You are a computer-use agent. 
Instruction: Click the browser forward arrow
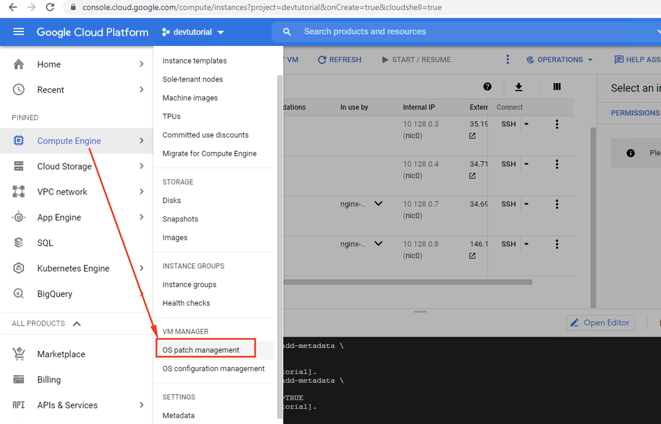click(x=31, y=7)
